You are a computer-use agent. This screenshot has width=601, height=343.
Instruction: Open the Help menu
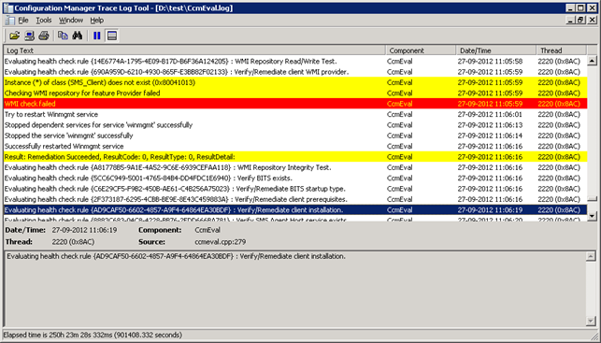[x=97, y=21]
